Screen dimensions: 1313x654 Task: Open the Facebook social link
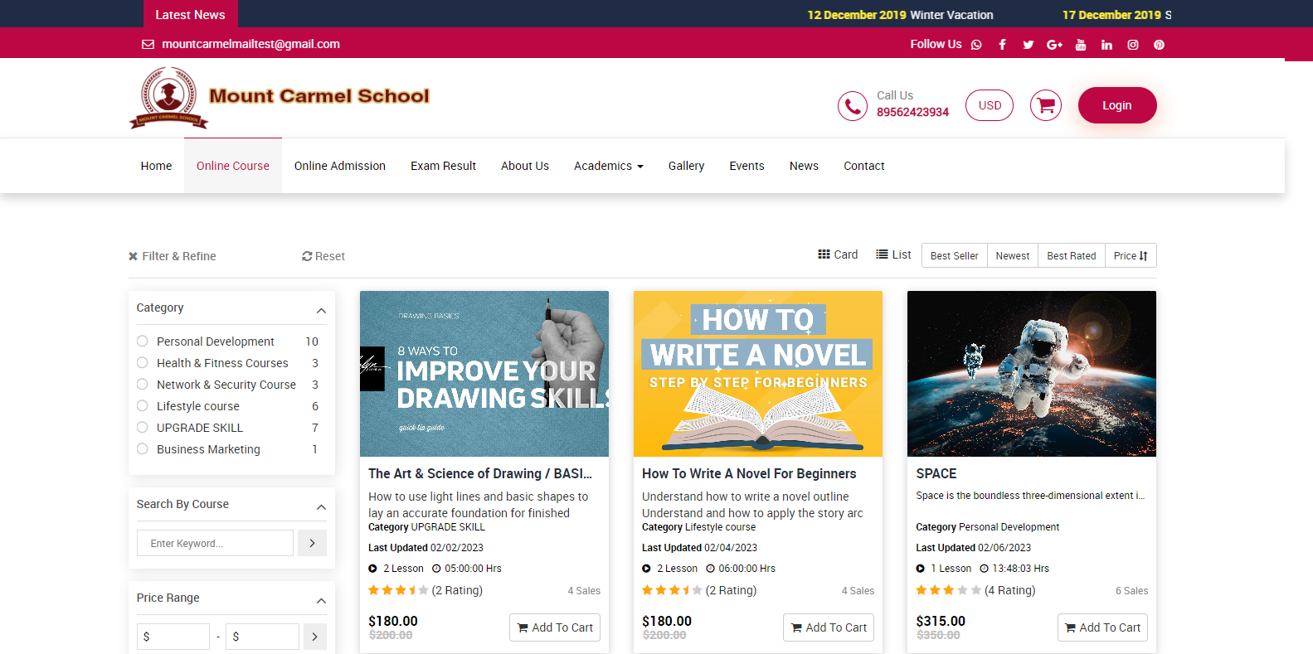pyautogui.click(x=1002, y=45)
